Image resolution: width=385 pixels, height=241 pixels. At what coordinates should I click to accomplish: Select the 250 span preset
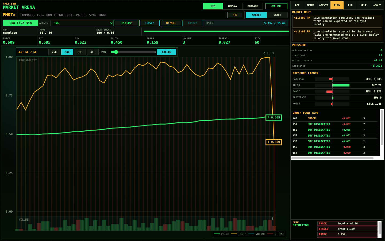point(54,52)
